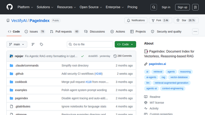Open the .claude/commands folder icon
This screenshot has height=115, width=205.
tap(12, 65)
